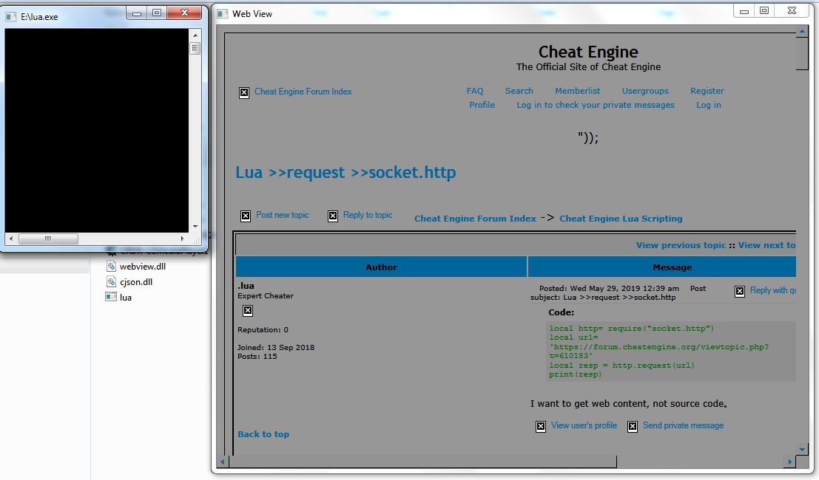Click the Post new topic link text
This screenshot has width=819, height=480.
(x=282, y=215)
